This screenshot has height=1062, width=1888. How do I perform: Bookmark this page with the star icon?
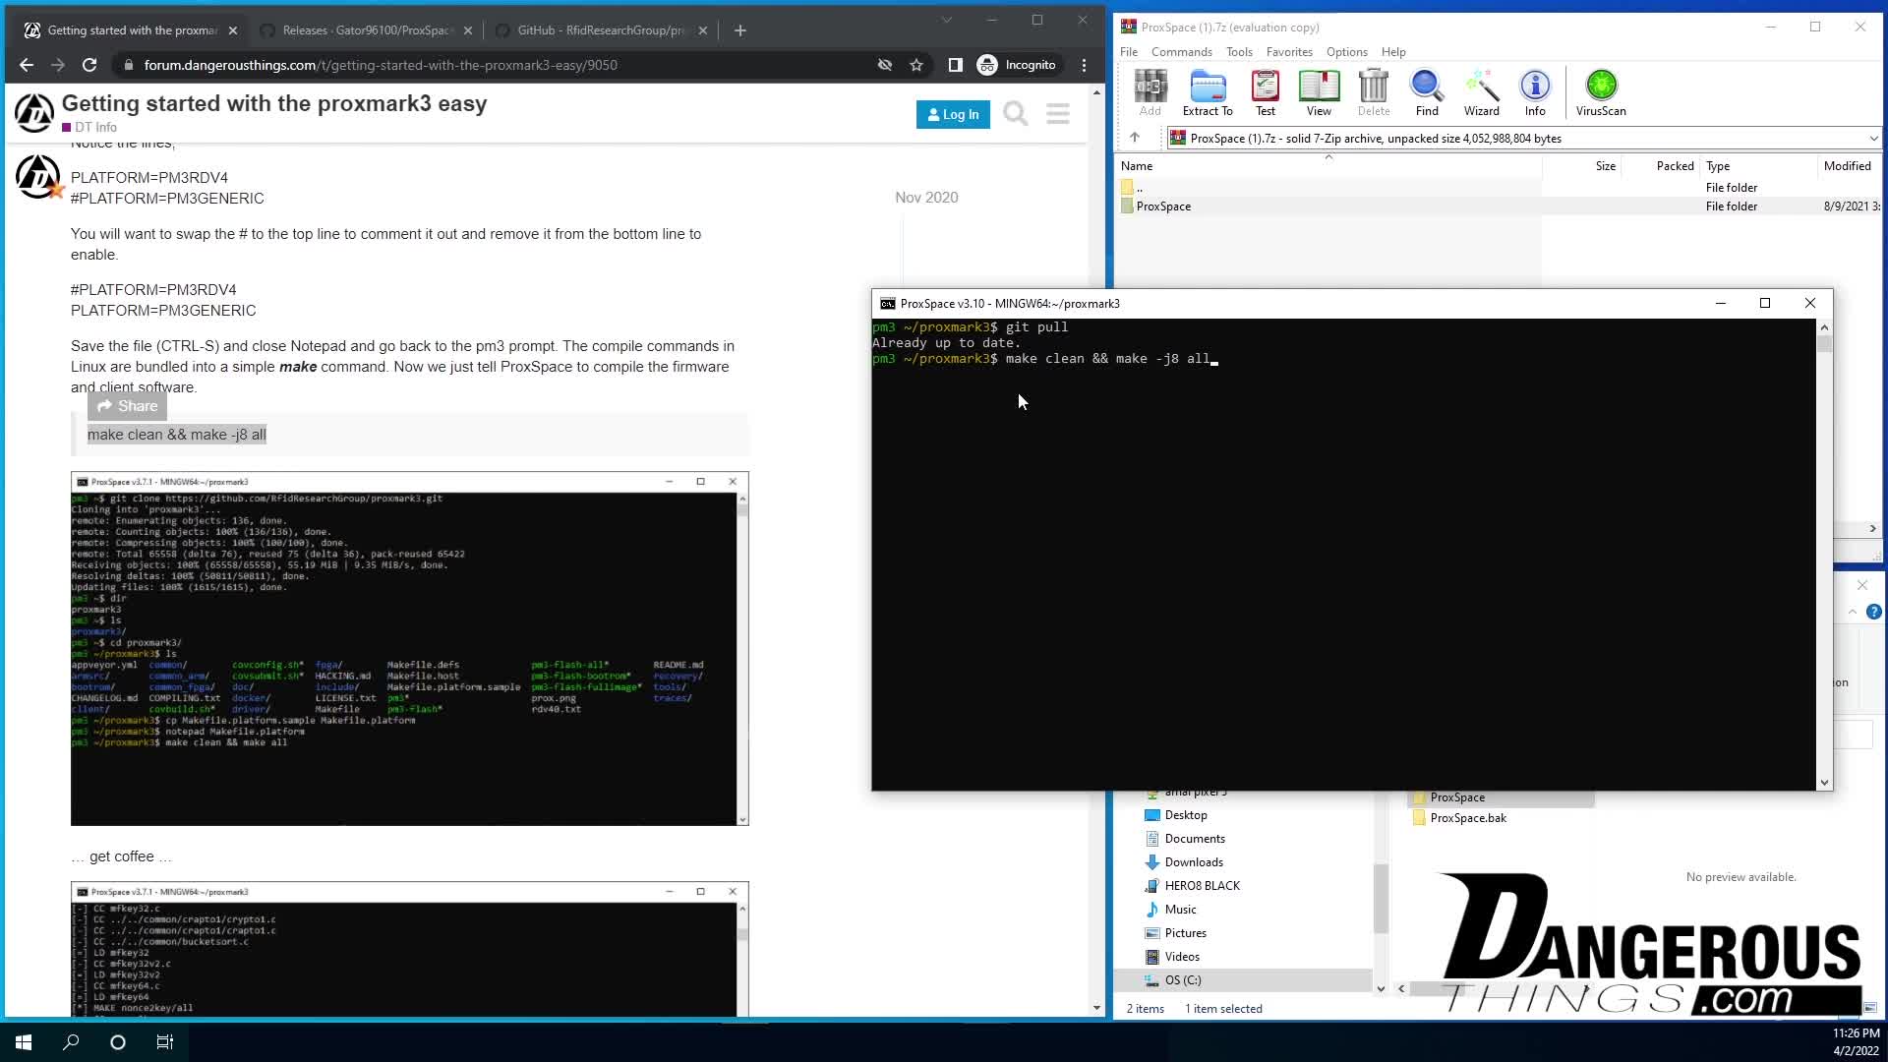coord(916,65)
